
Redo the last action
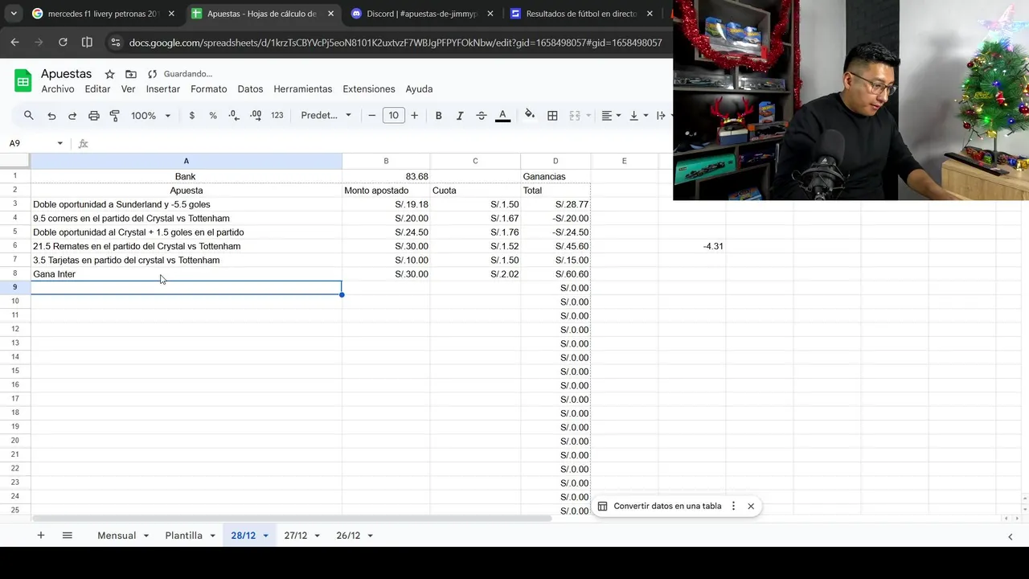(x=72, y=116)
